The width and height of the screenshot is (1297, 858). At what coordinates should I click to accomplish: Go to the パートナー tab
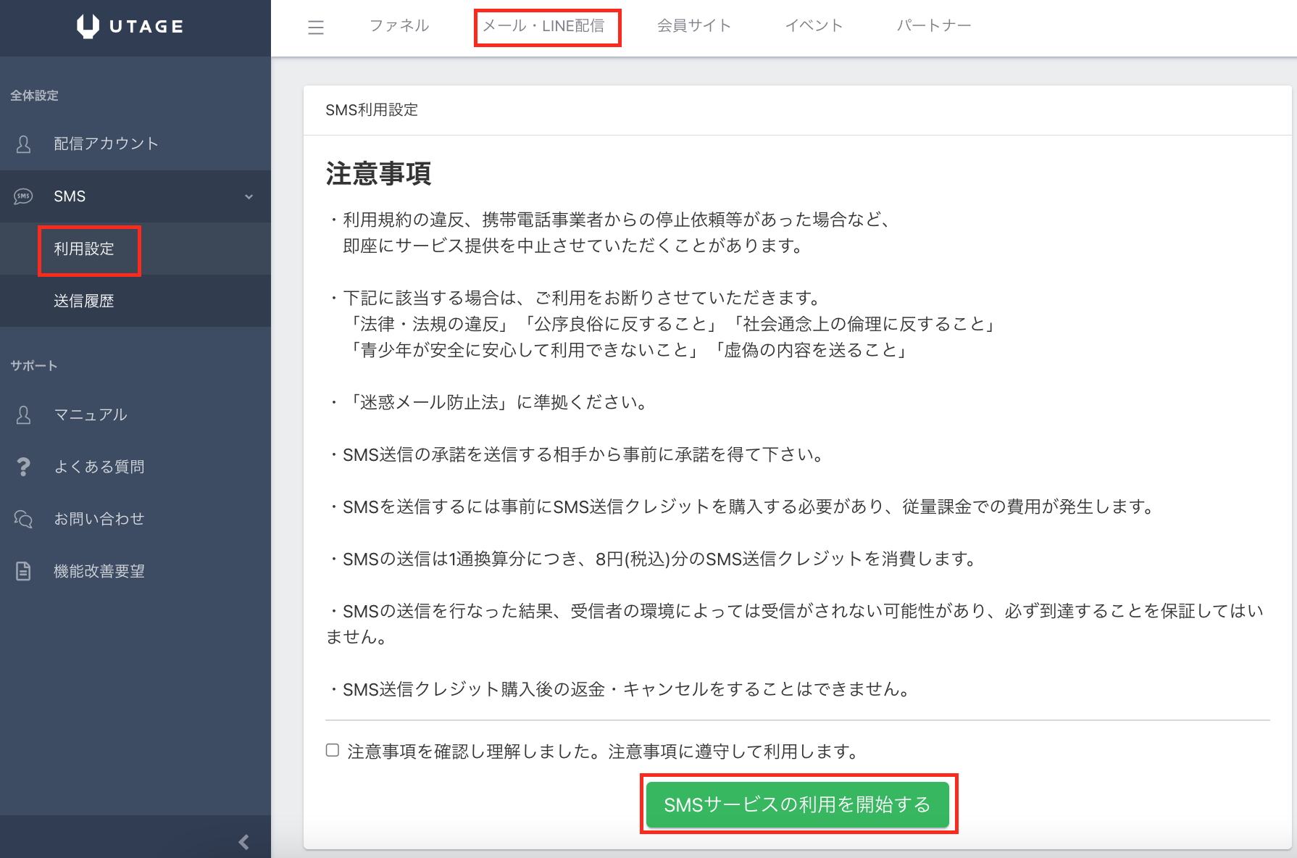tap(933, 26)
